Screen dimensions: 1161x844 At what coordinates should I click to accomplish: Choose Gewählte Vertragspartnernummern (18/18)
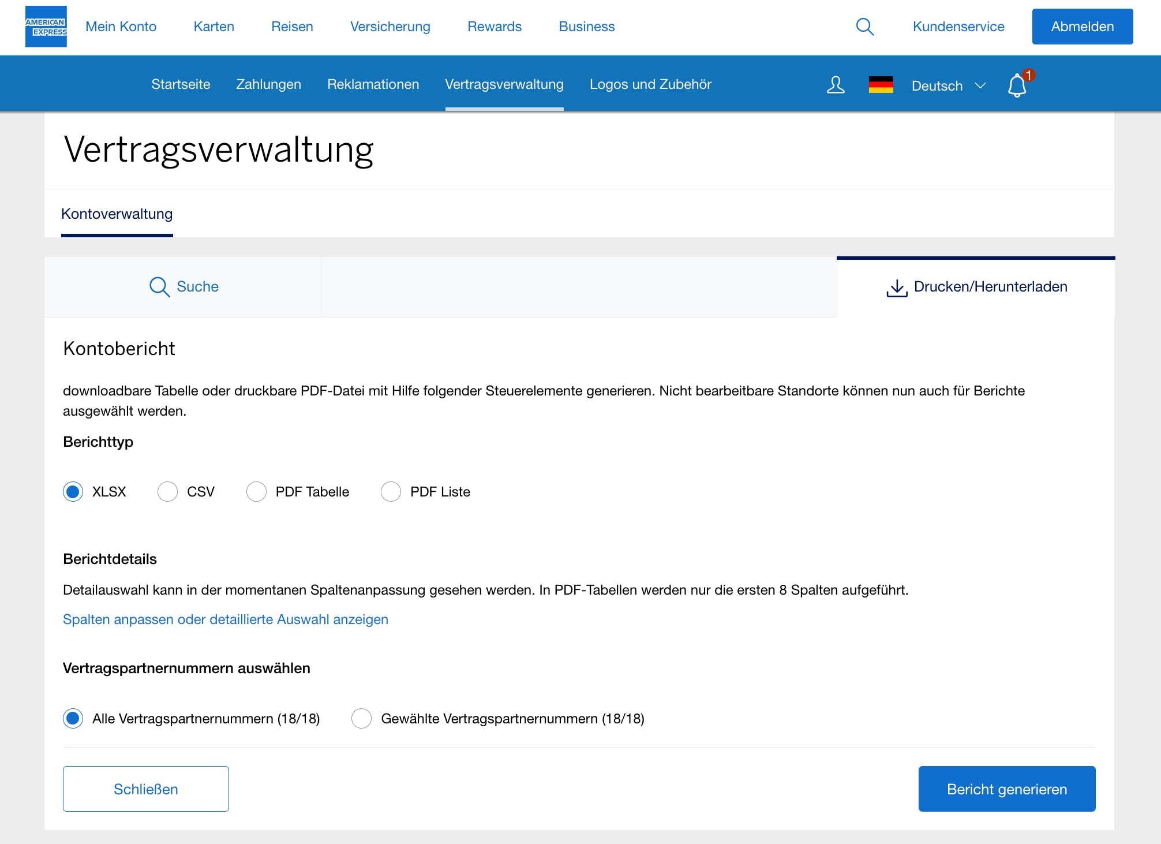pos(362,719)
